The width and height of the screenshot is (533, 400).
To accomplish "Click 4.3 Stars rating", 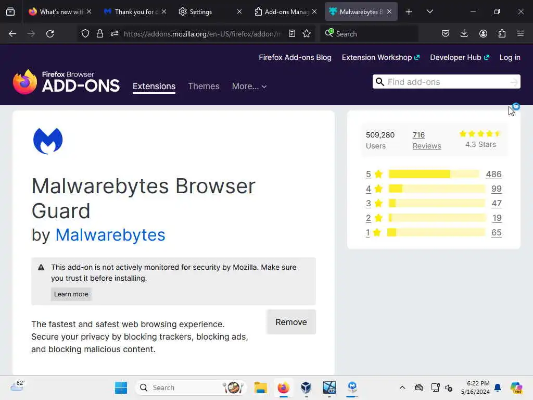I will tap(480, 140).
